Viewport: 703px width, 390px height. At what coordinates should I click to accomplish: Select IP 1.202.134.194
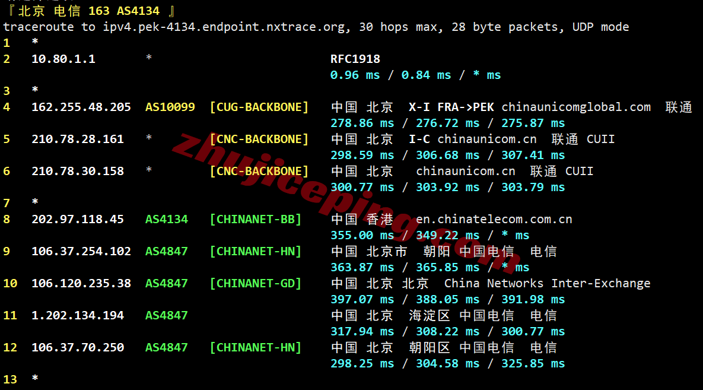pos(78,316)
